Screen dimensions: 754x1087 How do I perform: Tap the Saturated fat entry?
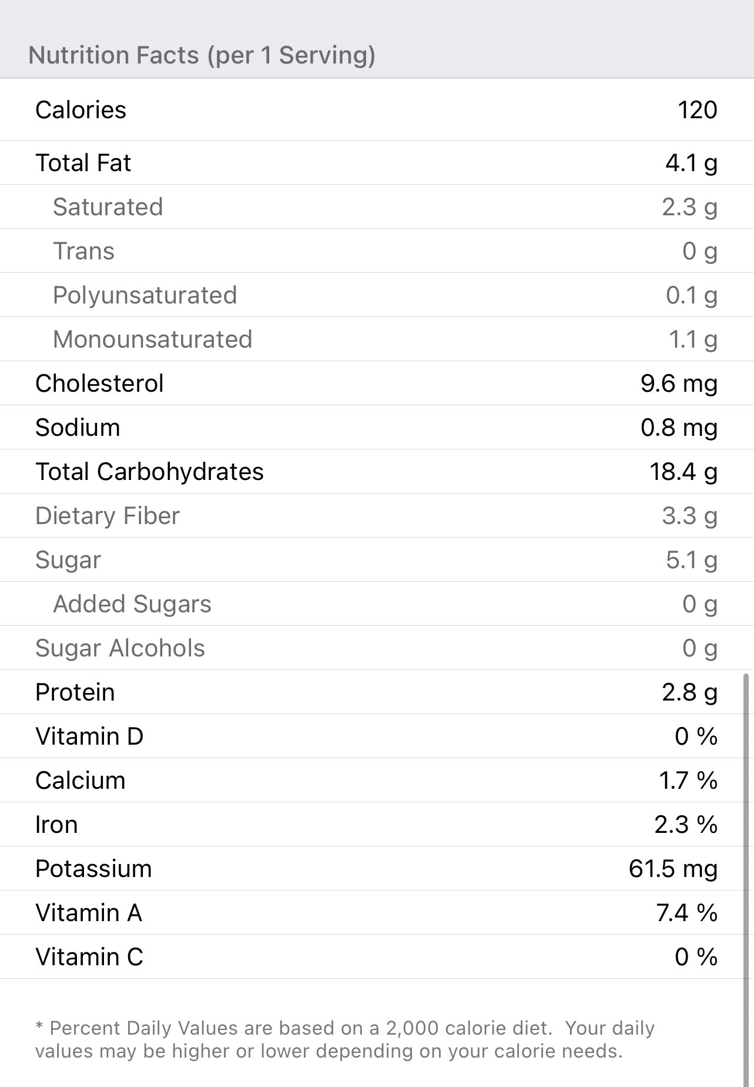coord(376,207)
